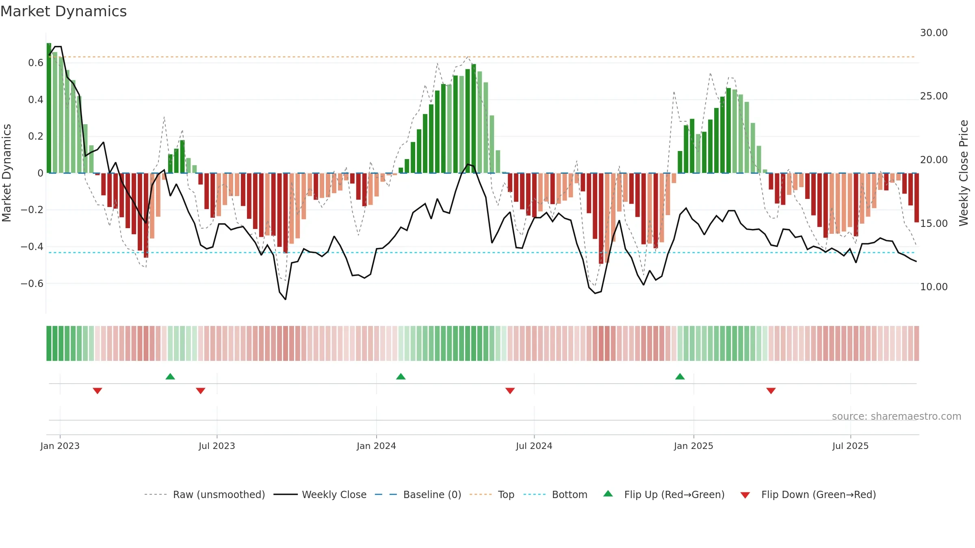Click the red Flip Down legend triangle icon
The width and height of the screenshot is (975, 548).
[x=745, y=495]
